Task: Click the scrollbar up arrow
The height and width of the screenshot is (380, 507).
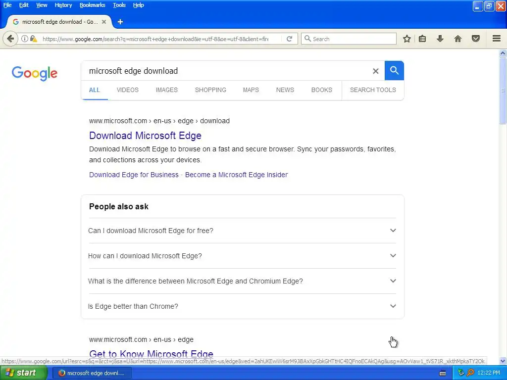Action: [x=503, y=53]
